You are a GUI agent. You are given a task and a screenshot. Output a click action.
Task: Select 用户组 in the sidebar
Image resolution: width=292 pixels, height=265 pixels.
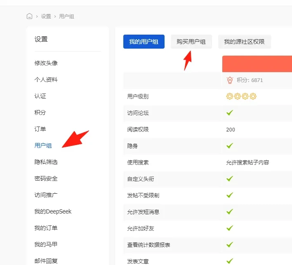tap(43, 145)
